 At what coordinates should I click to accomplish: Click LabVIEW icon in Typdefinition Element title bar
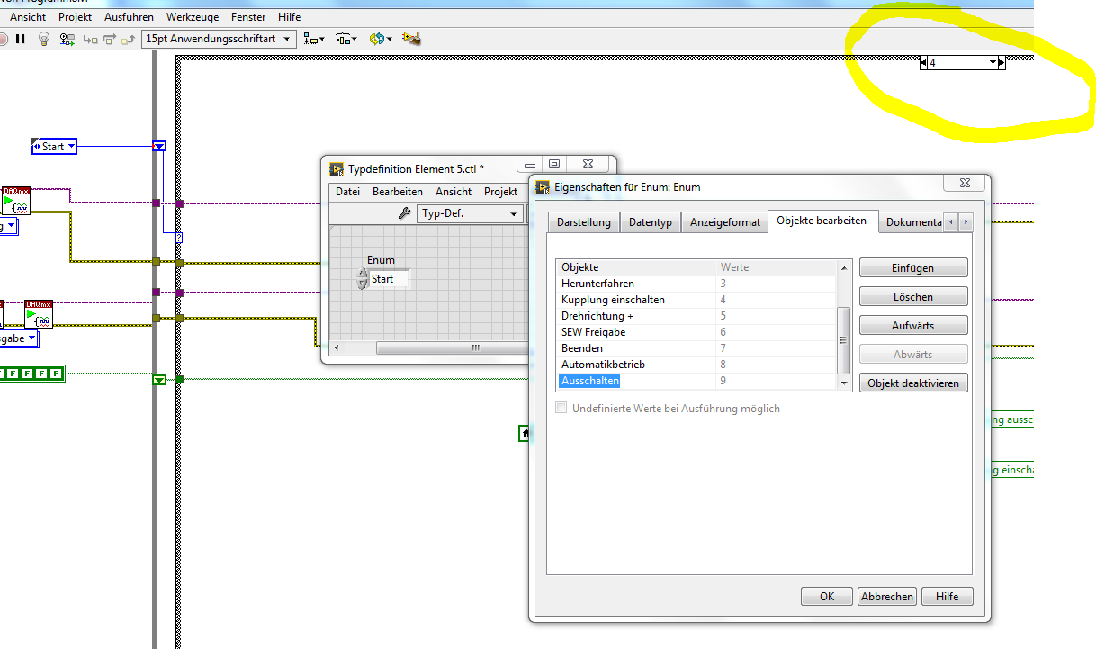(337, 168)
